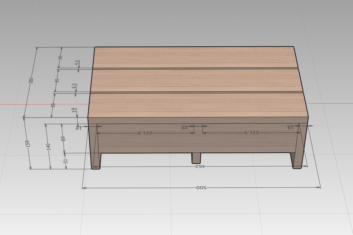Screen dimensions: 353x235
Task: Click the 51 dimension below the apron
Action: point(66,161)
